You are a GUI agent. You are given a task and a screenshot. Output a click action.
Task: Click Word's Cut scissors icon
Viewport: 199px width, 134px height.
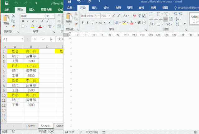(x=76, y=14)
